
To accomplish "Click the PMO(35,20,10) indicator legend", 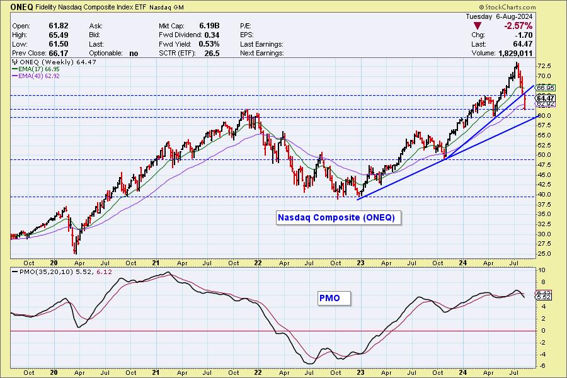I will [x=62, y=272].
